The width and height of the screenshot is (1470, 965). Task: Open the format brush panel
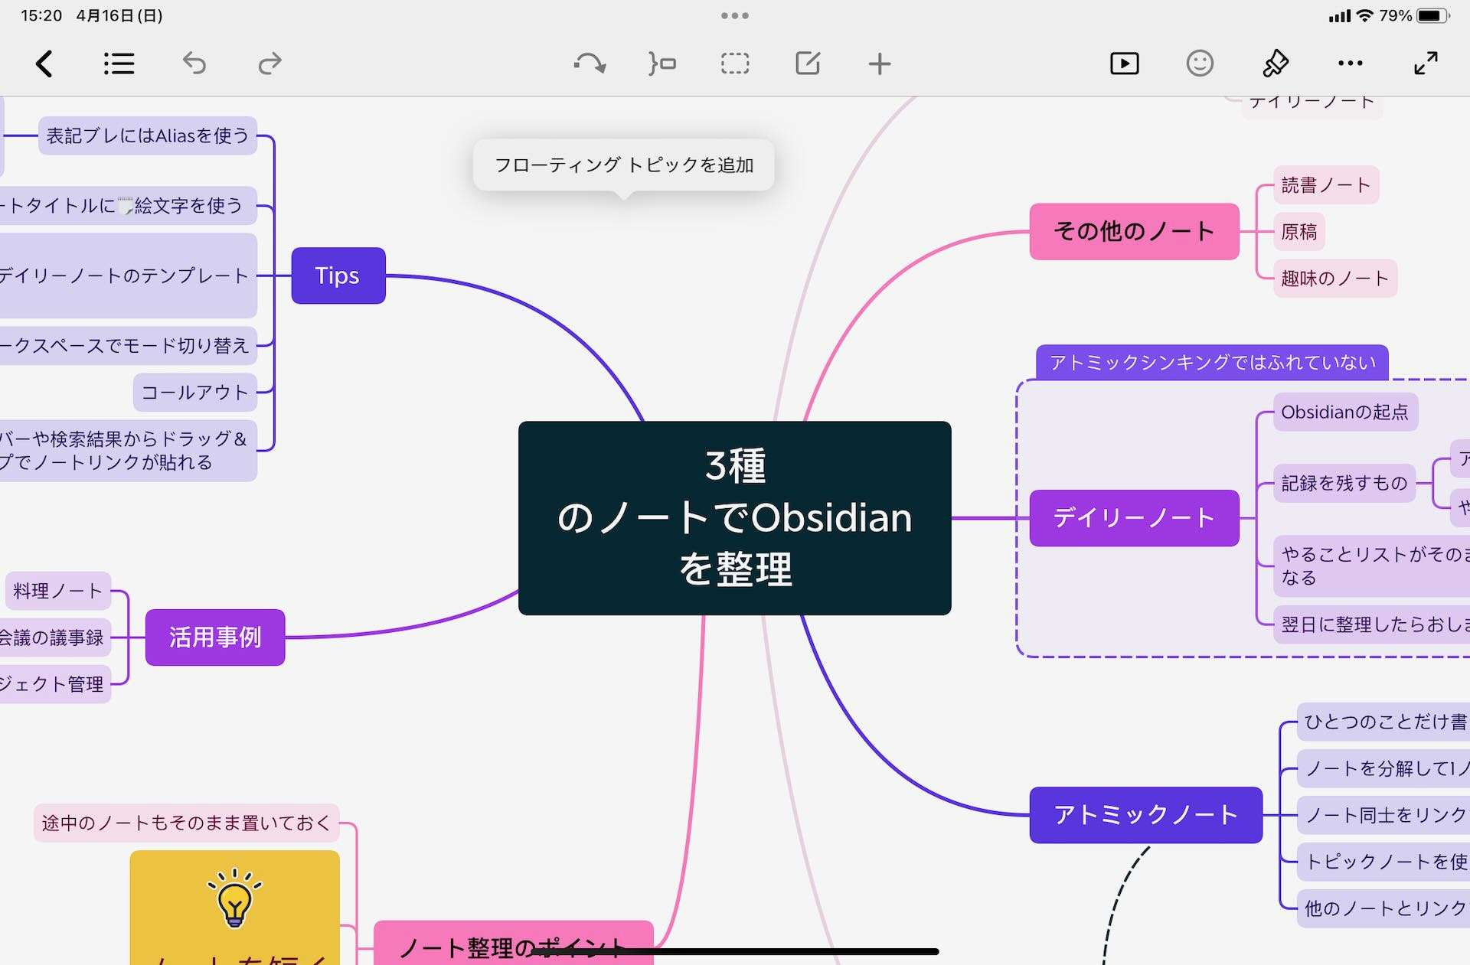click(x=1275, y=64)
